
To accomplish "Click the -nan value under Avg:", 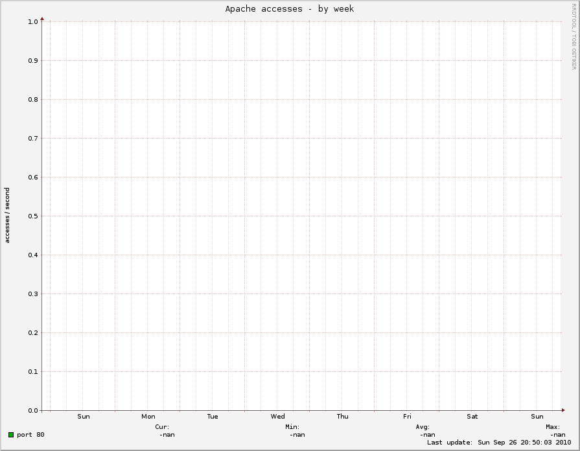I will [x=427, y=435].
